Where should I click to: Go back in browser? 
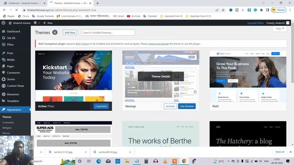4,10
